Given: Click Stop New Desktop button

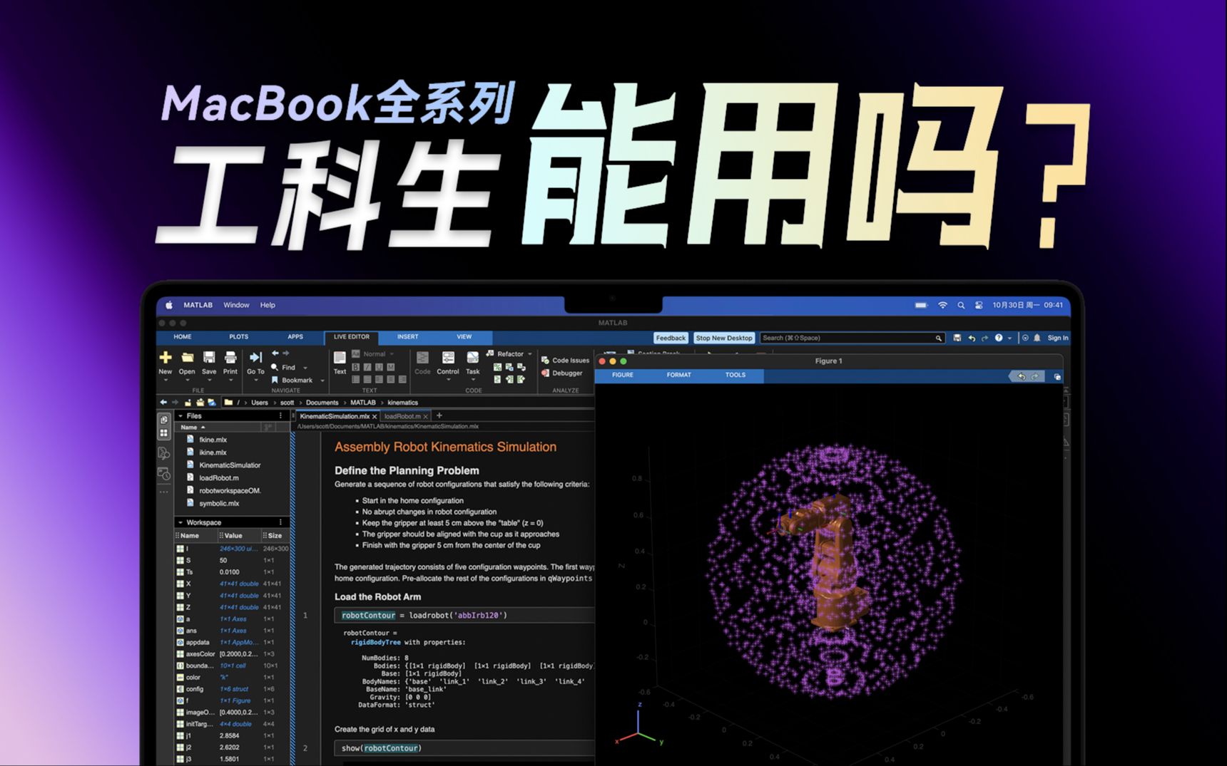Looking at the screenshot, I should [724, 338].
